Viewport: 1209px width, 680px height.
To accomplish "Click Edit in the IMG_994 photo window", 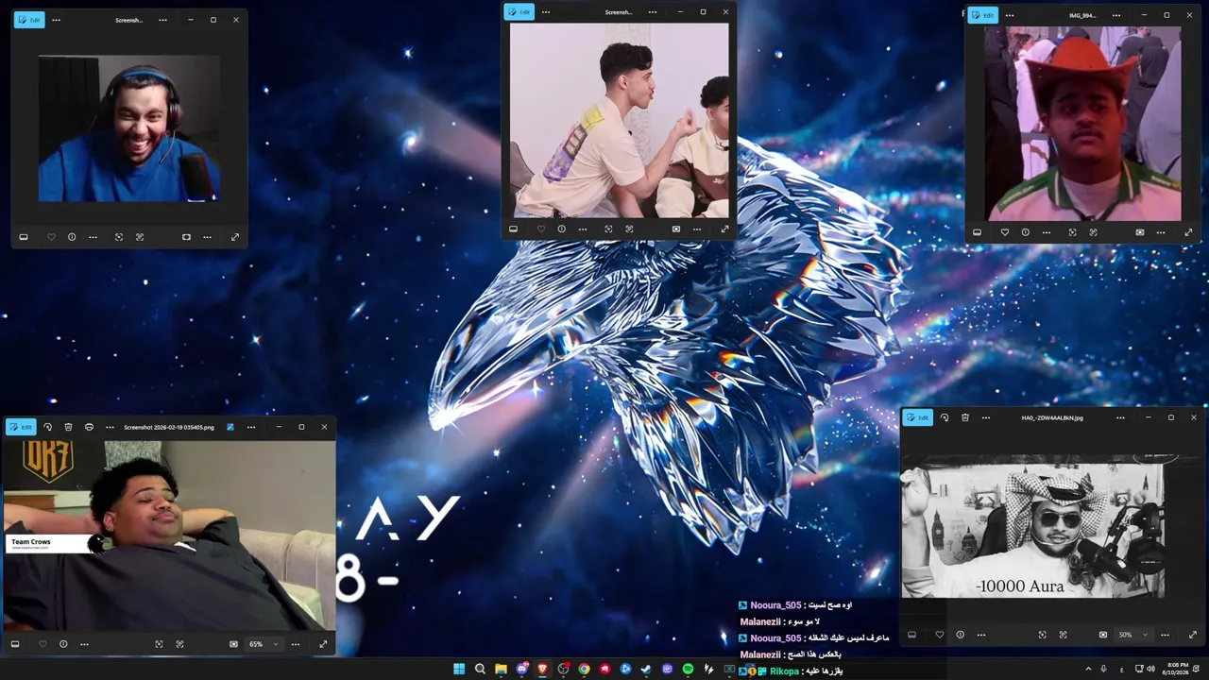I will (x=982, y=15).
